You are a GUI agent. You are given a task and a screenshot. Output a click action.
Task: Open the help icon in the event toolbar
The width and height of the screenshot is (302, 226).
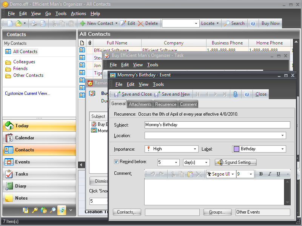(247, 94)
